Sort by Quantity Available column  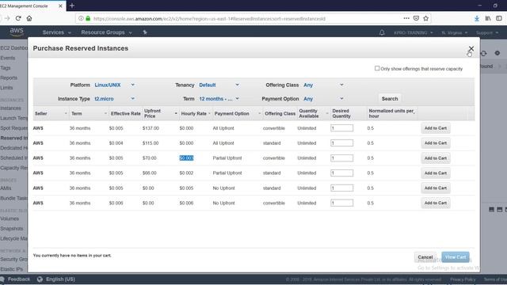pyautogui.click(x=314, y=113)
